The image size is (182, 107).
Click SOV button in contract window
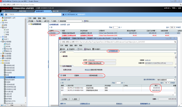80,49
